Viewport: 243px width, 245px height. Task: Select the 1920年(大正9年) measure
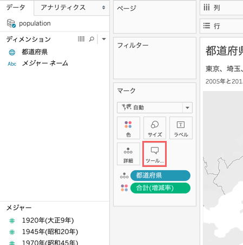point(48,221)
